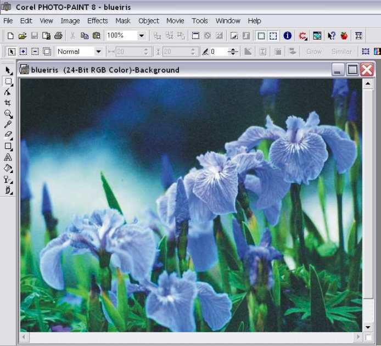Screen dimensions: 381x346
Task: Choose the Path Node Edit tool
Action: coord(8,92)
